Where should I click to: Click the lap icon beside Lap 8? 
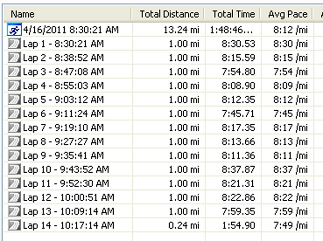(14, 141)
